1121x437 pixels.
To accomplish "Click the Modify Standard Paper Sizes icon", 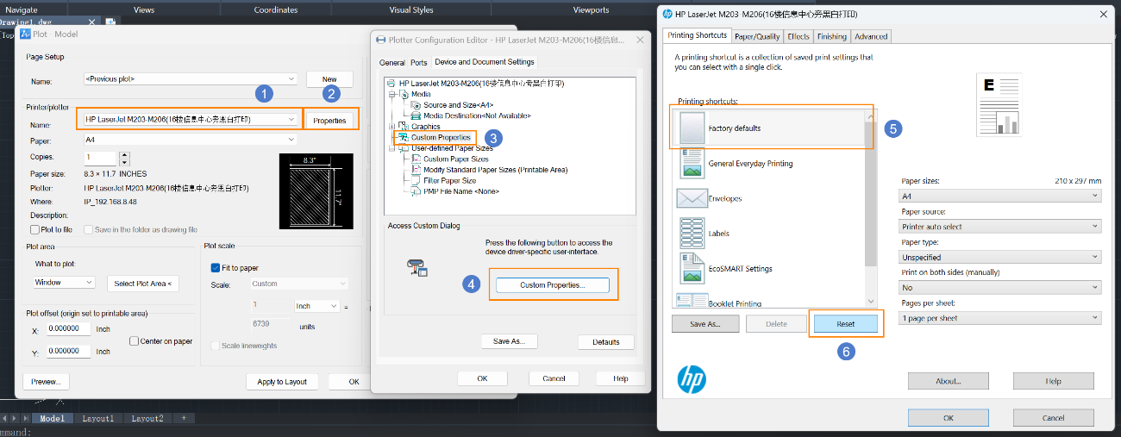I will (x=416, y=170).
